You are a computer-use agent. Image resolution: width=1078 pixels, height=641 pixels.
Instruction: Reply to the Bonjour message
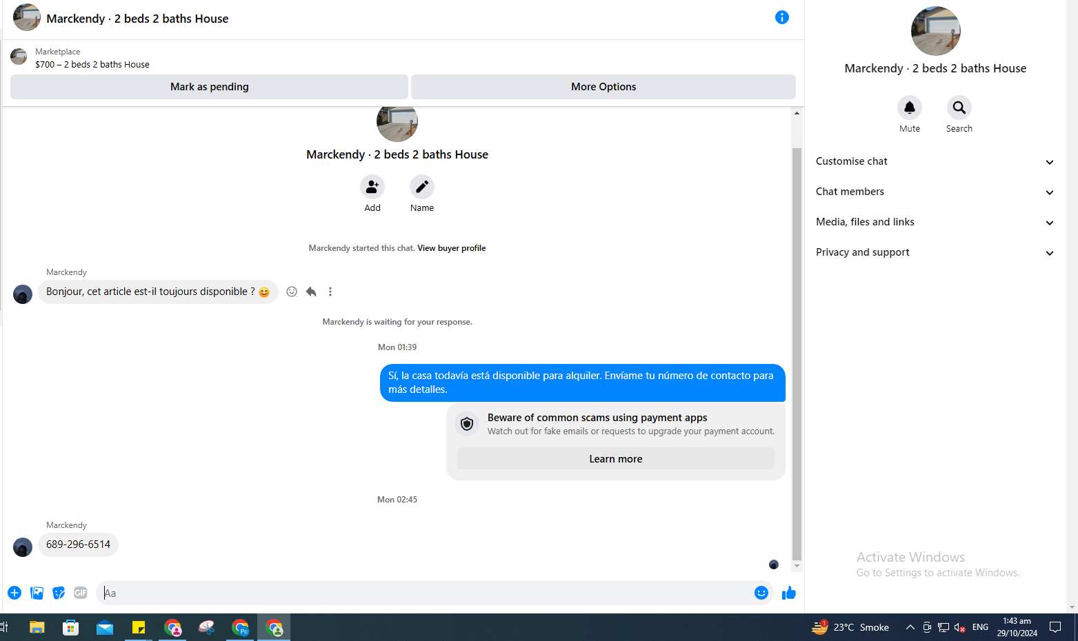pos(311,292)
